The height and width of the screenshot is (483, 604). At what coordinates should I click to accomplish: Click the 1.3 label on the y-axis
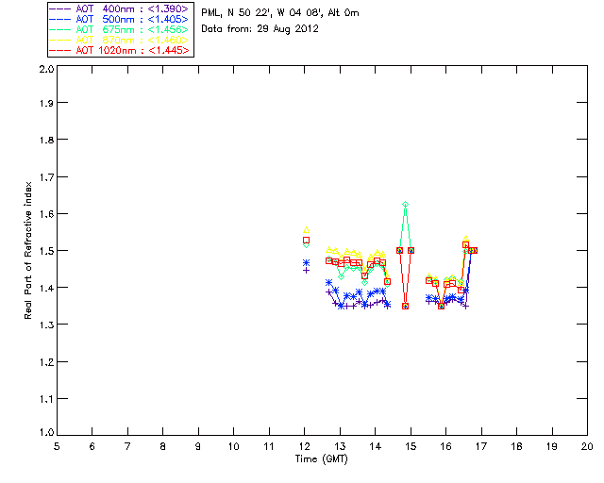(46, 325)
